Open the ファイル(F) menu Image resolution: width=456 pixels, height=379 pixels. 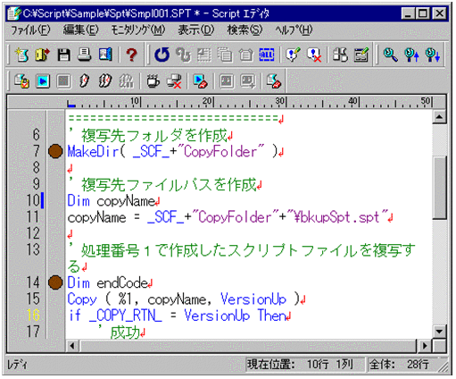(x=30, y=29)
